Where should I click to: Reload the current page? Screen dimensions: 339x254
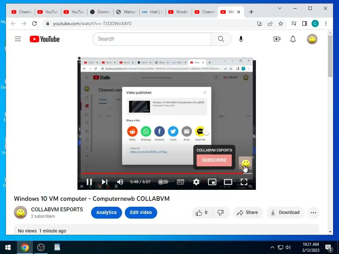34,23
